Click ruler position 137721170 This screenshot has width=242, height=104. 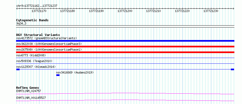pos(39,11)
